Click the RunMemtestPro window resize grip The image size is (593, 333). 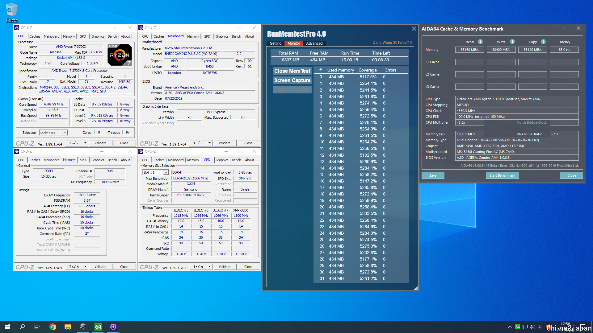pyautogui.click(x=416, y=289)
